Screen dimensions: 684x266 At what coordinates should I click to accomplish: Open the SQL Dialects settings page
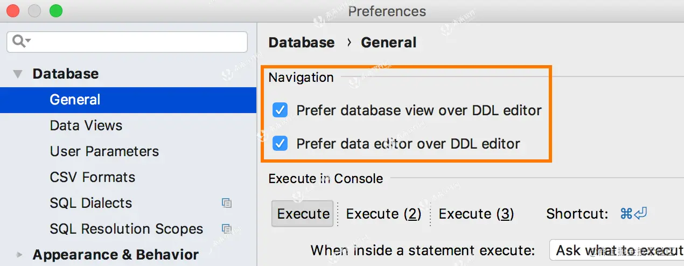[91, 203]
